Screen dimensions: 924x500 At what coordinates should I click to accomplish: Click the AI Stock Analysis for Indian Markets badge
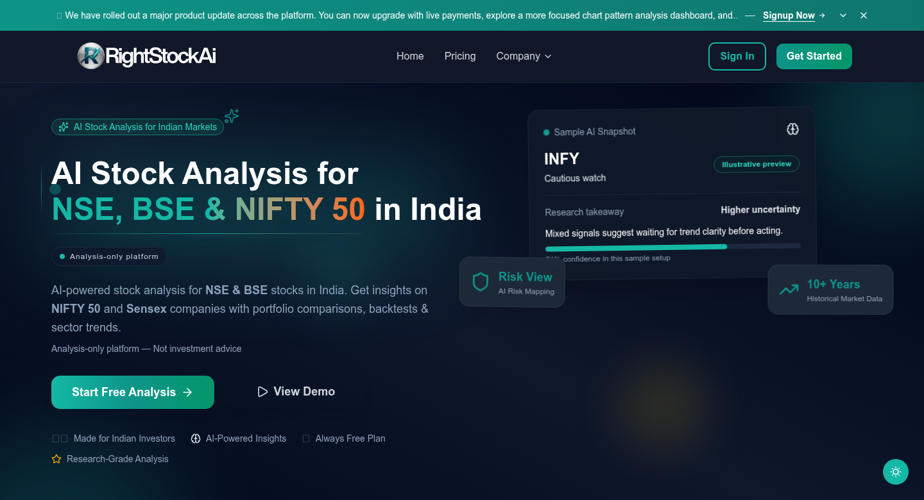pos(138,127)
